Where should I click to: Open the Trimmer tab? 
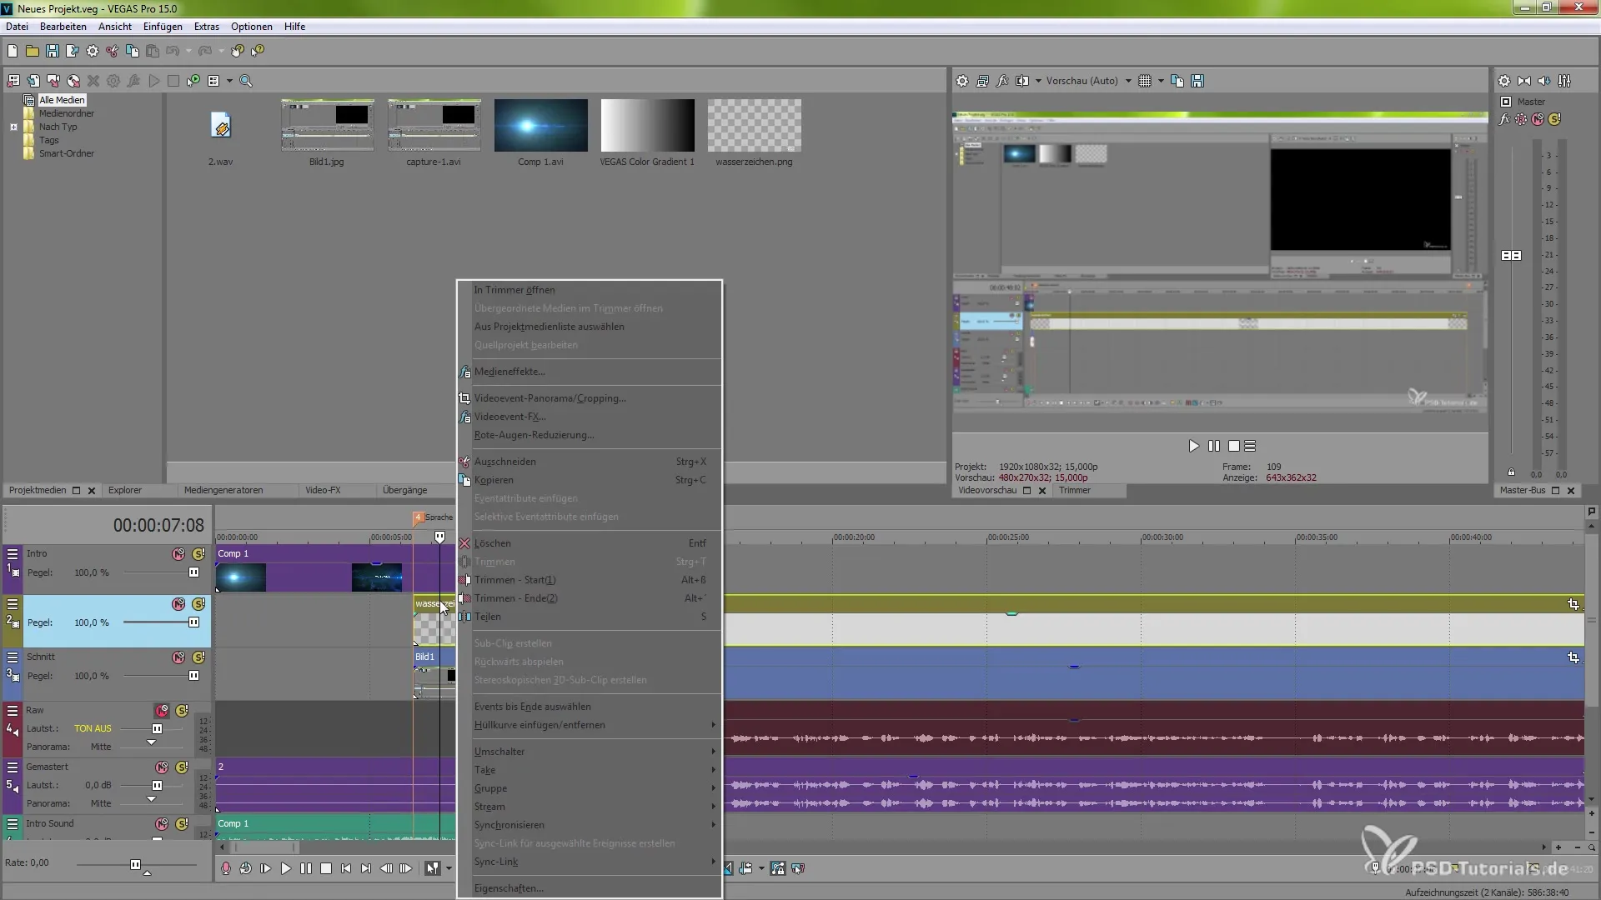click(1075, 490)
